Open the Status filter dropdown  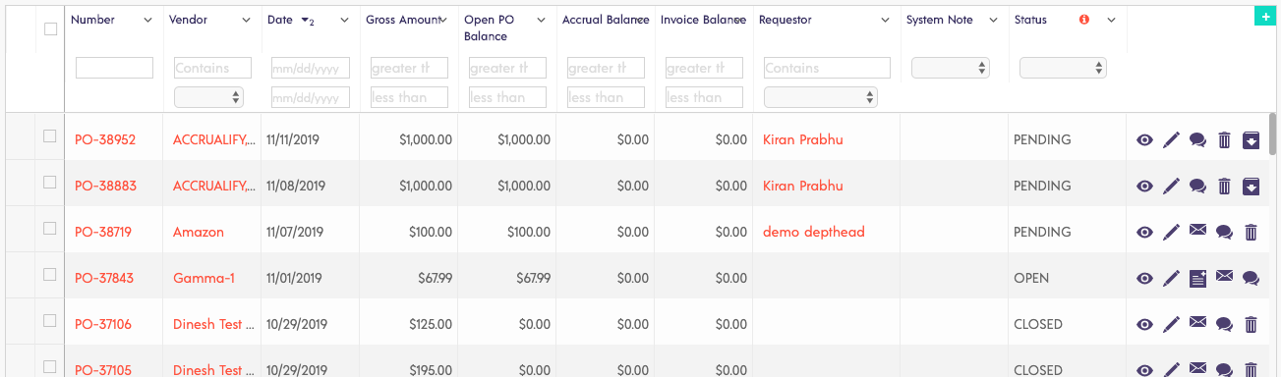click(1063, 68)
